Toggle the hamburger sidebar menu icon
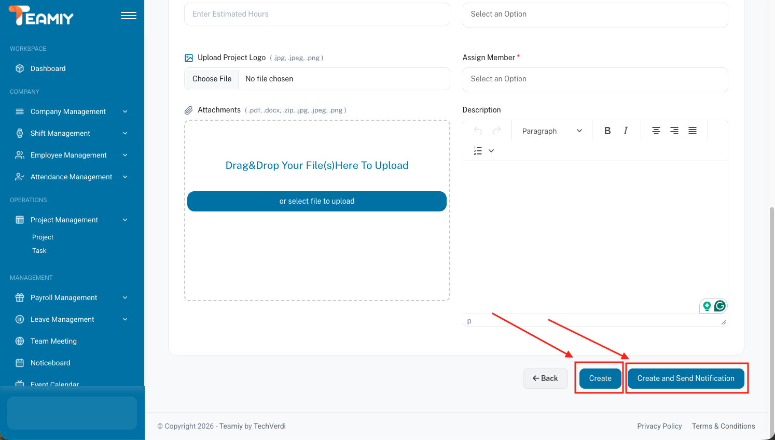Screen dimensions: 775x440 pyautogui.click(x=128, y=16)
